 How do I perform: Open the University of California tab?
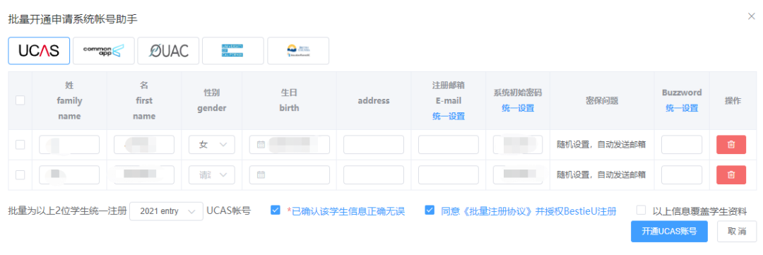[233, 51]
